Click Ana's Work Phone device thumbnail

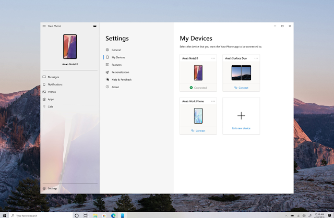coord(198,116)
